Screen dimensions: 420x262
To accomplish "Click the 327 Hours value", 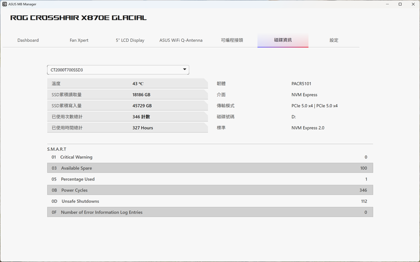I will pyautogui.click(x=143, y=128).
